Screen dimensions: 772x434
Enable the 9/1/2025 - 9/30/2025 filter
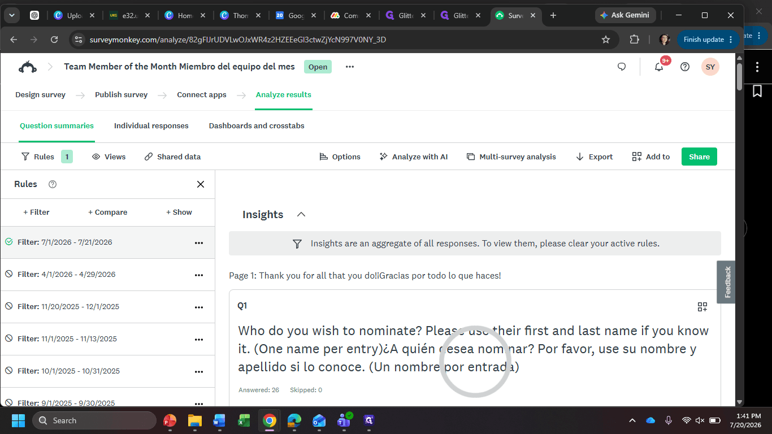click(x=8, y=402)
